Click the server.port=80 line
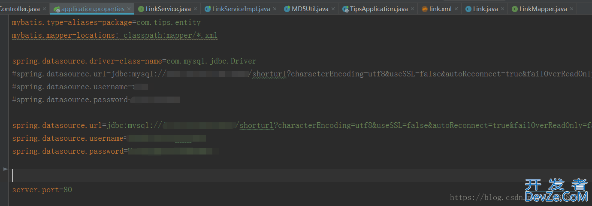This screenshot has height=206, width=592. [42, 189]
